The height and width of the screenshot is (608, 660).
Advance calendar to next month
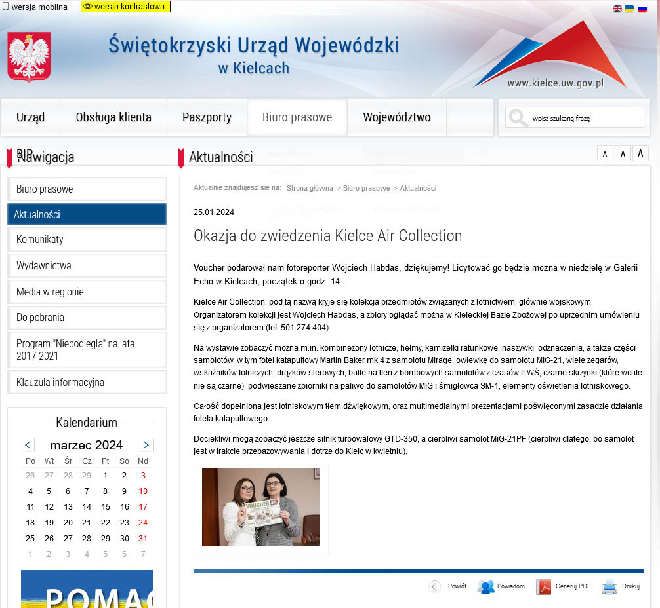(146, 445)
